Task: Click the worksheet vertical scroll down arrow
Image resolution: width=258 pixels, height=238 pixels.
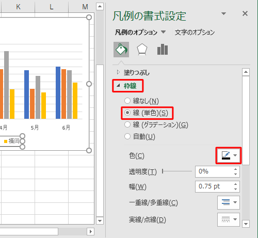Action: [100, 220]
